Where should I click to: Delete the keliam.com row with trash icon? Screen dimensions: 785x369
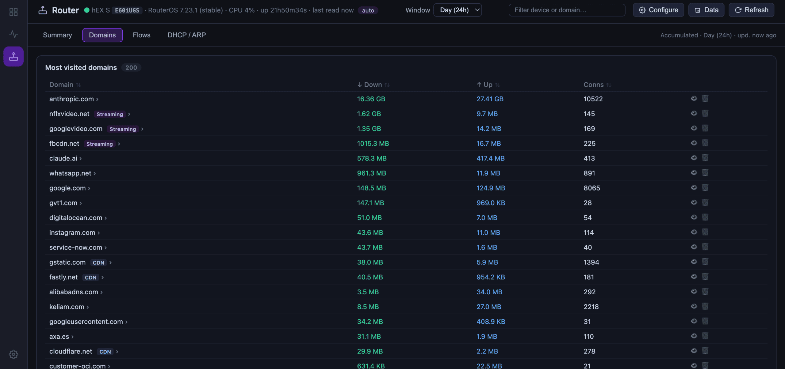pyautogui.click(x=705, y=306)
